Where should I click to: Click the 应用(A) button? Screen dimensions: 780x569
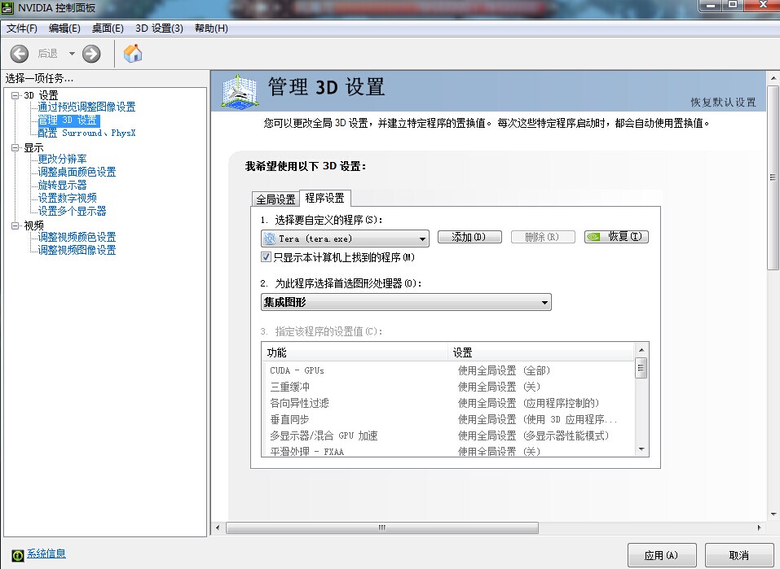click(x=662, y=555)
